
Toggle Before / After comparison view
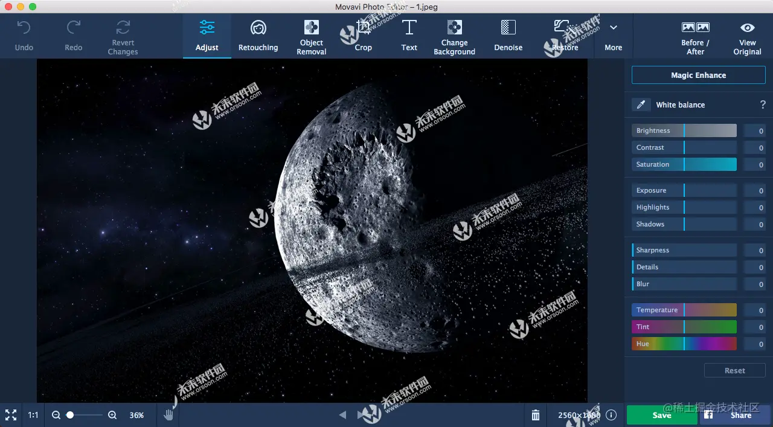(696, 37)
